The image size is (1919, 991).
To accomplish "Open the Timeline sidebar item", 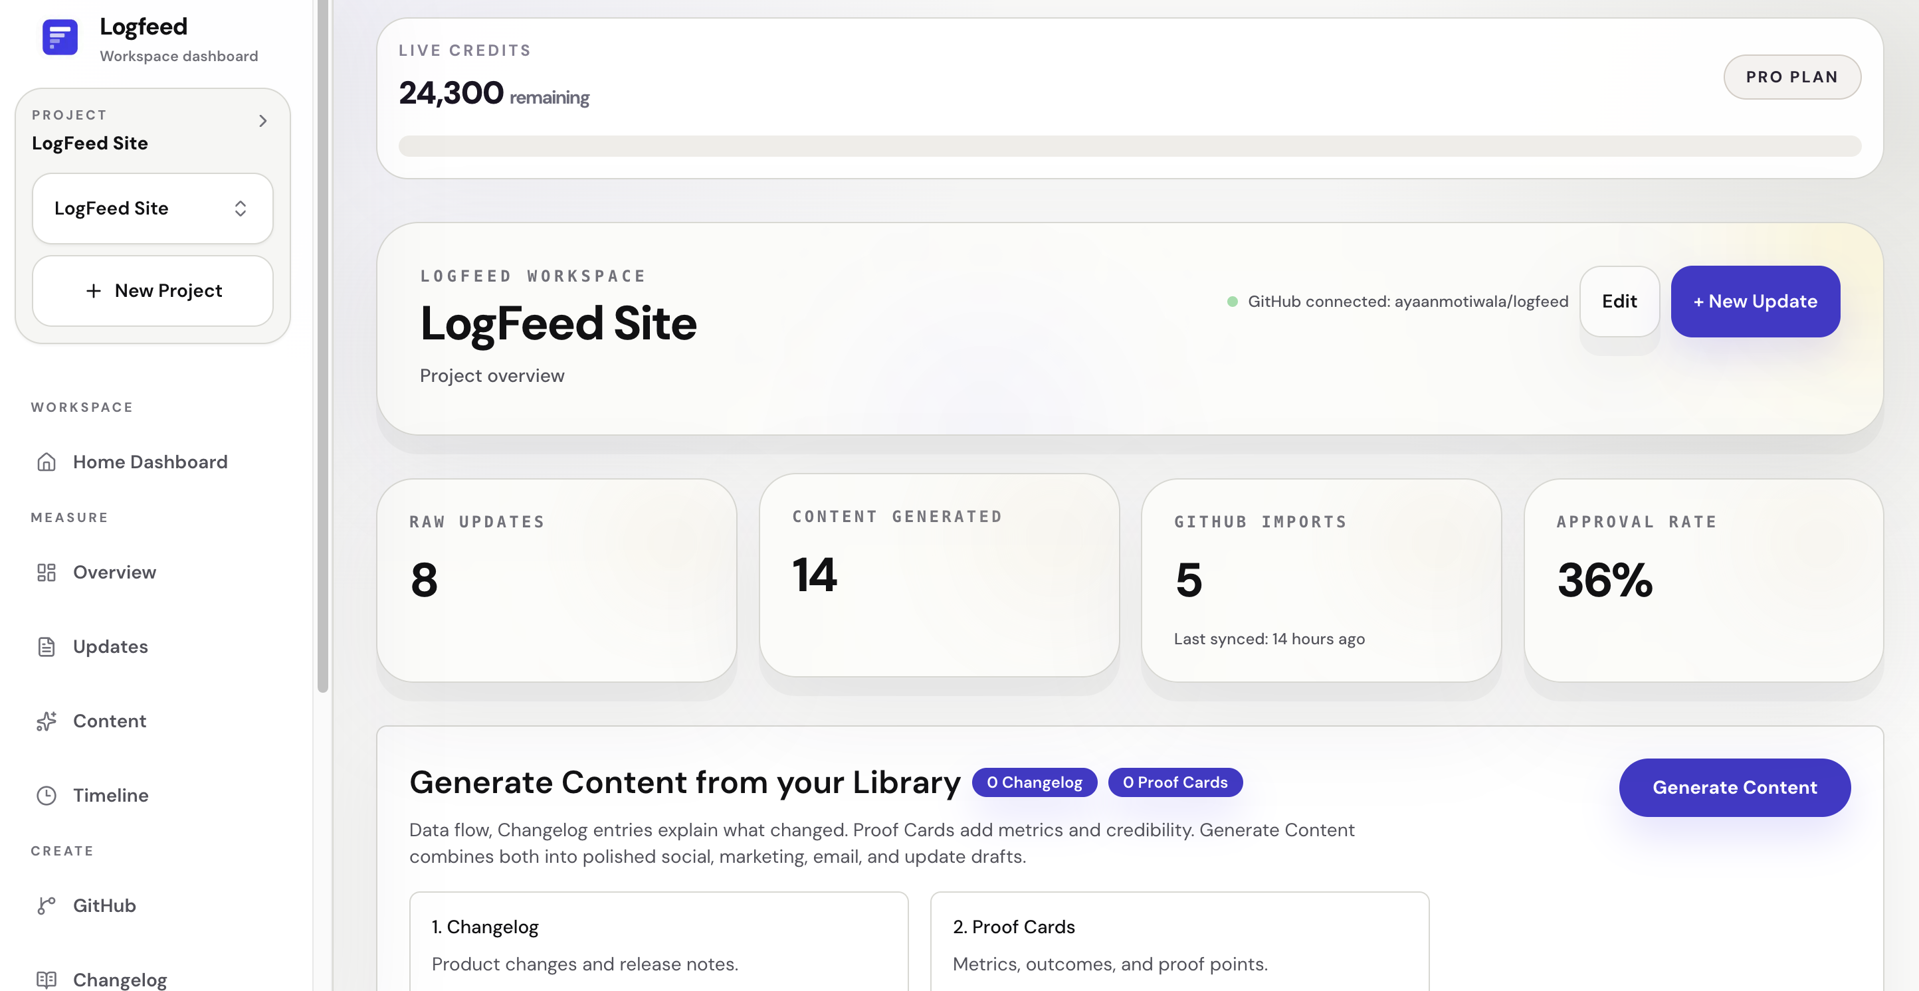I will click(x=110, y=796).
